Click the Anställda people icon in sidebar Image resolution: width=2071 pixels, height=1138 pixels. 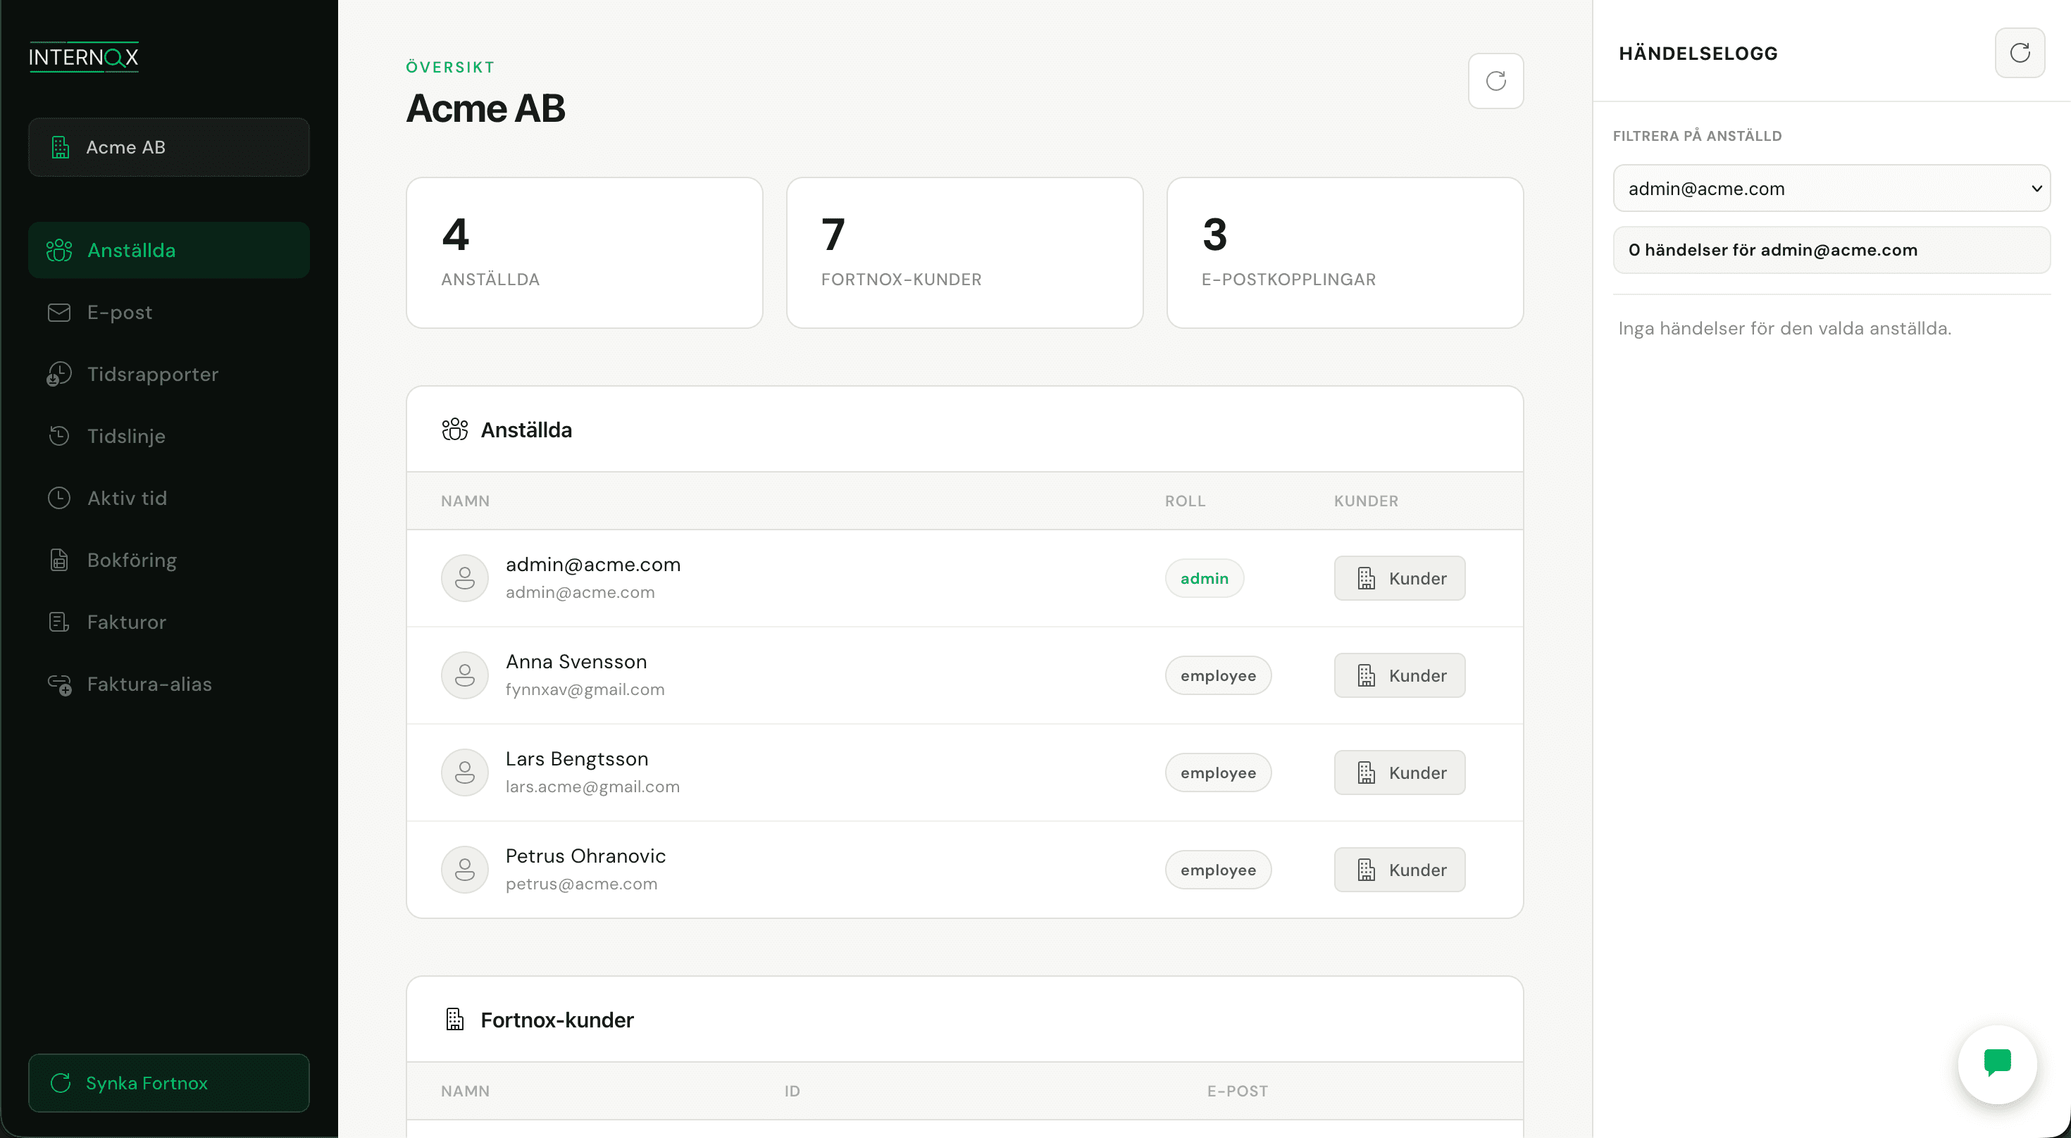click(x=59, y=250)
